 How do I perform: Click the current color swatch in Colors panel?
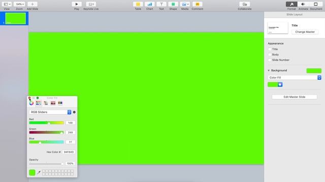coord(32,172)
